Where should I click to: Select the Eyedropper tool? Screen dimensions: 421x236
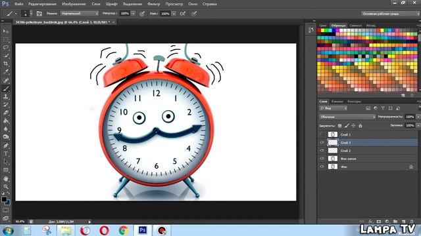pos(6,71)
